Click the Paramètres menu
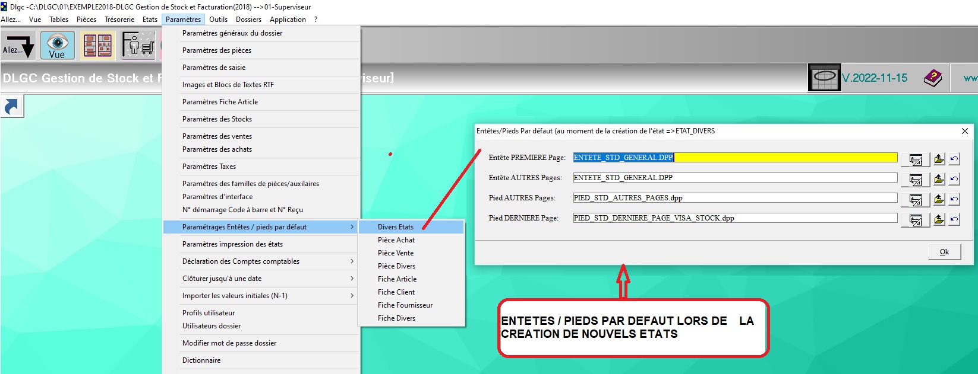Viewport: 978px width, 374px height. [x=183, y=20]
